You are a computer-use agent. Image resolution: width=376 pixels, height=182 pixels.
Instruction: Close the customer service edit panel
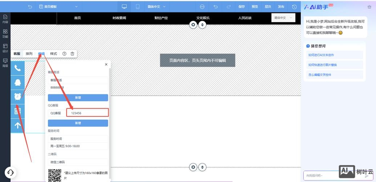106,64
